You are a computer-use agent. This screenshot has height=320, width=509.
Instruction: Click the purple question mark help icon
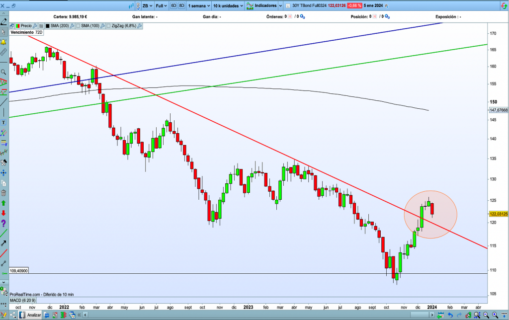click(x=3, y=223)
